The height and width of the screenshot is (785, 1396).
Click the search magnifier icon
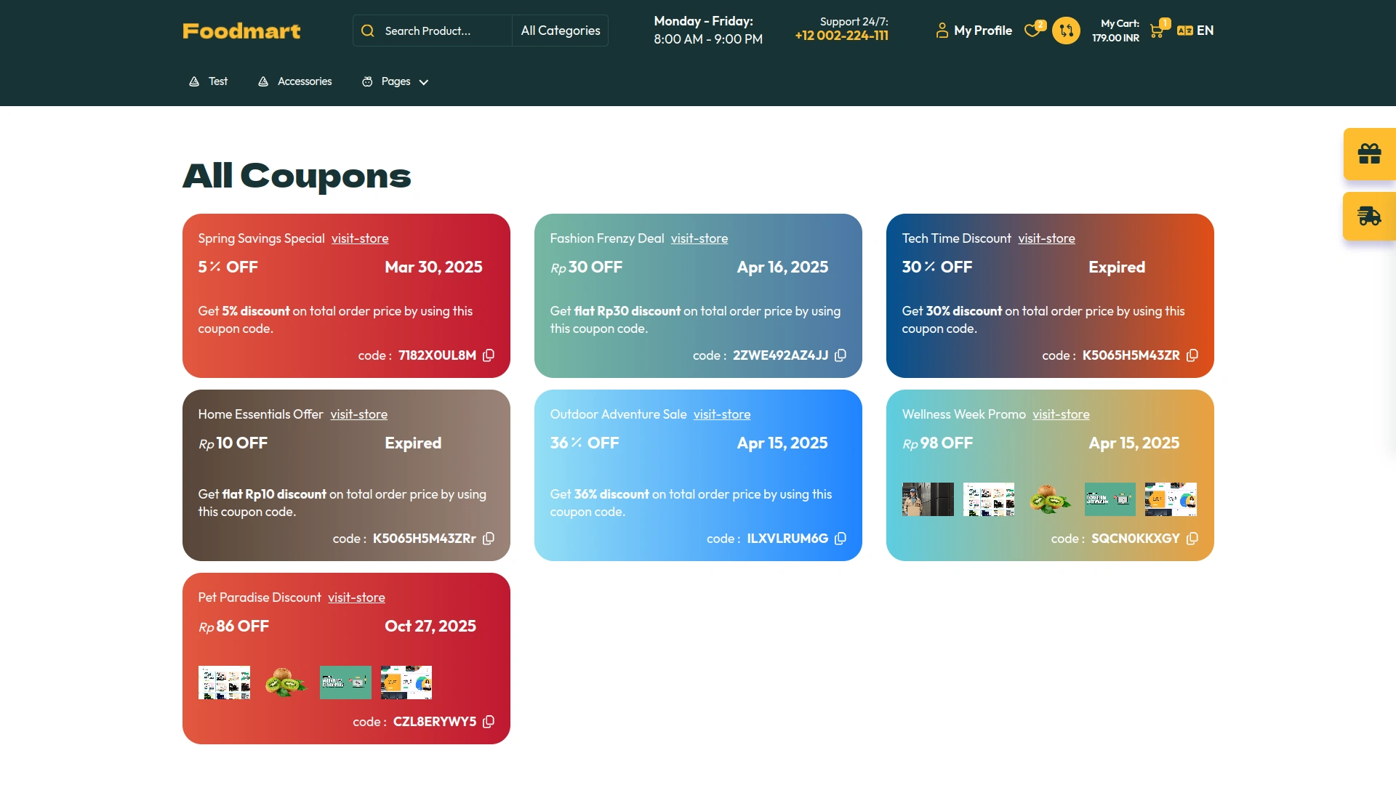[x=369, y=31]
